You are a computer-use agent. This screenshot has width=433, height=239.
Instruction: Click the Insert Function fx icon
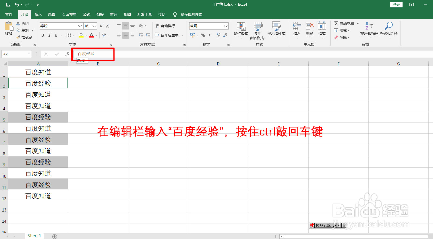point(68,54)
